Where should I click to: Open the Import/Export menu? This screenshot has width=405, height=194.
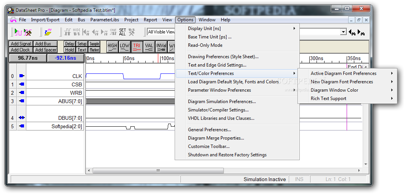click(45, 19)
